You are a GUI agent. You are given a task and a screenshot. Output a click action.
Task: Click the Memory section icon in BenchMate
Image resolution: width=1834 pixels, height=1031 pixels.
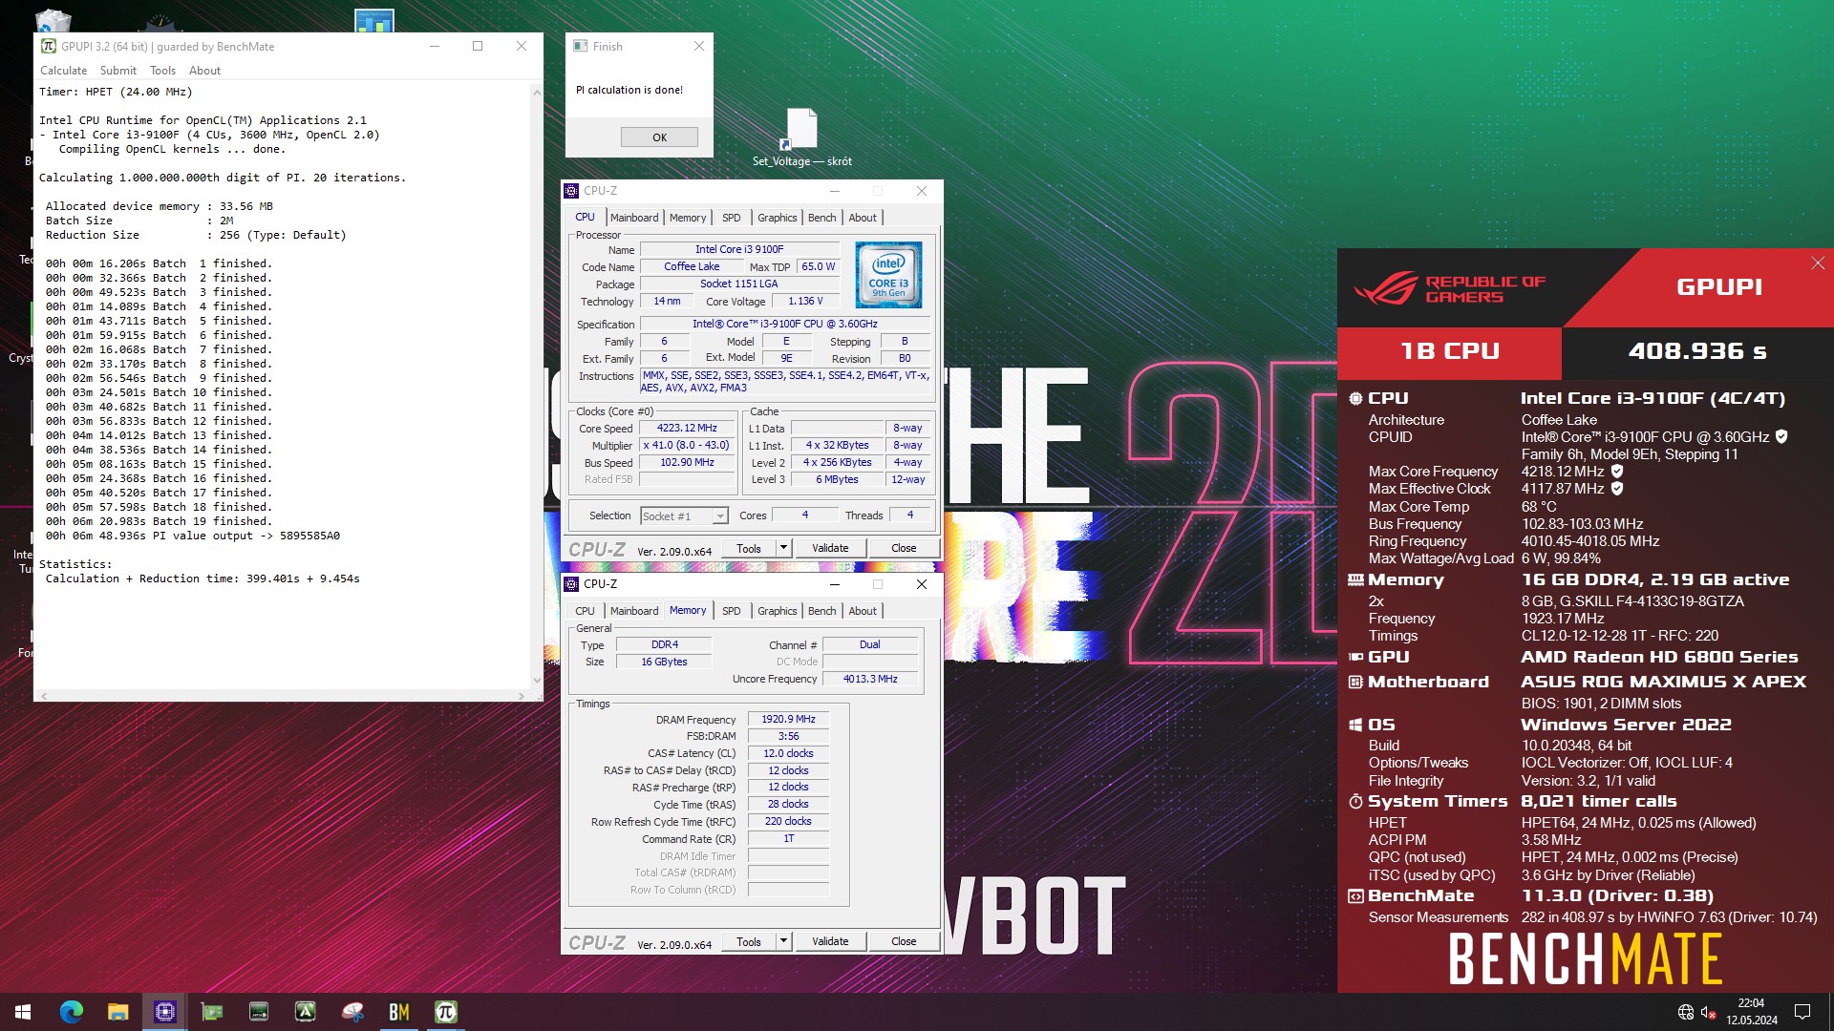pos(1355,580)
